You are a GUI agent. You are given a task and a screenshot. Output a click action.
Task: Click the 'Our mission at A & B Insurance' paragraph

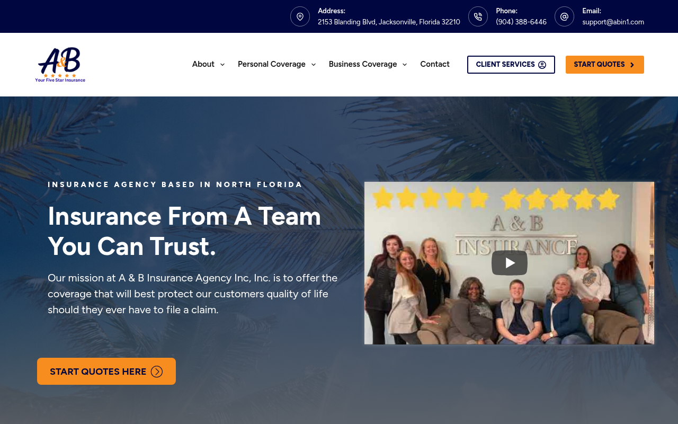[193, 294]
